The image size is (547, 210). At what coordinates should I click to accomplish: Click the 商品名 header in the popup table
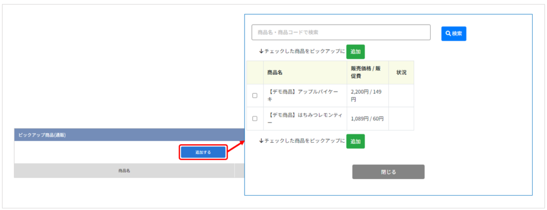pyautogui.click(x=305, y=73)
